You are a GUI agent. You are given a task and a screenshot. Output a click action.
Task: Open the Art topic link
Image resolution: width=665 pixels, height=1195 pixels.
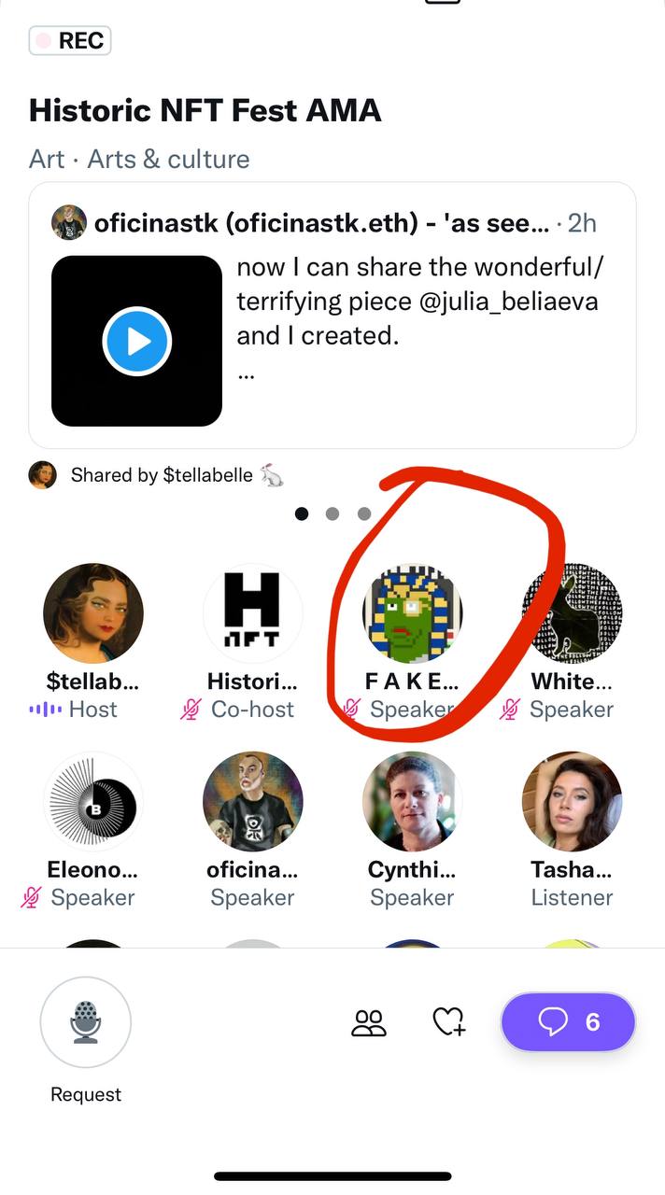47,159
